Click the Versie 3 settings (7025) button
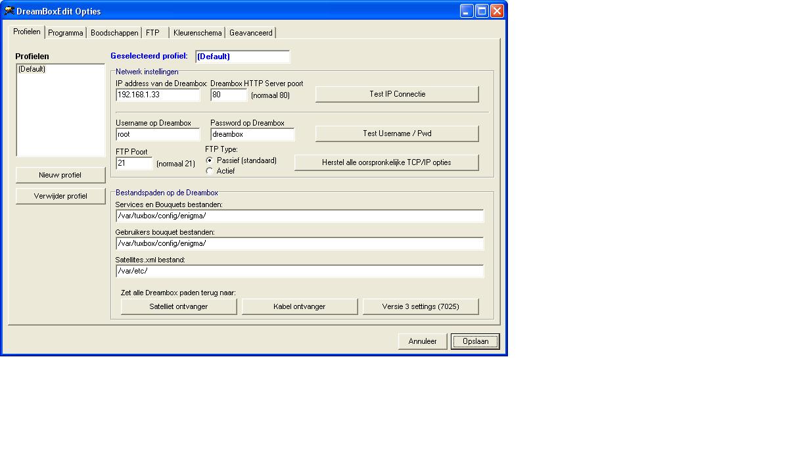The height and width of the screenshot is (455, 807). tap(421, 306)
